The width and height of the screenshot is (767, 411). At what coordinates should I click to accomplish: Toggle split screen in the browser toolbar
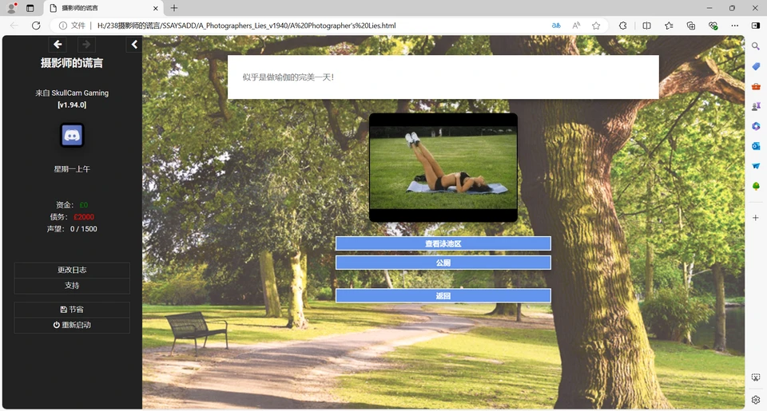tap(646, 26)
